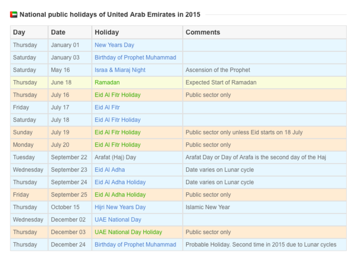The image size is (353, 260).
Task: Select the July 20 date cell
Action: pos(70,145)
